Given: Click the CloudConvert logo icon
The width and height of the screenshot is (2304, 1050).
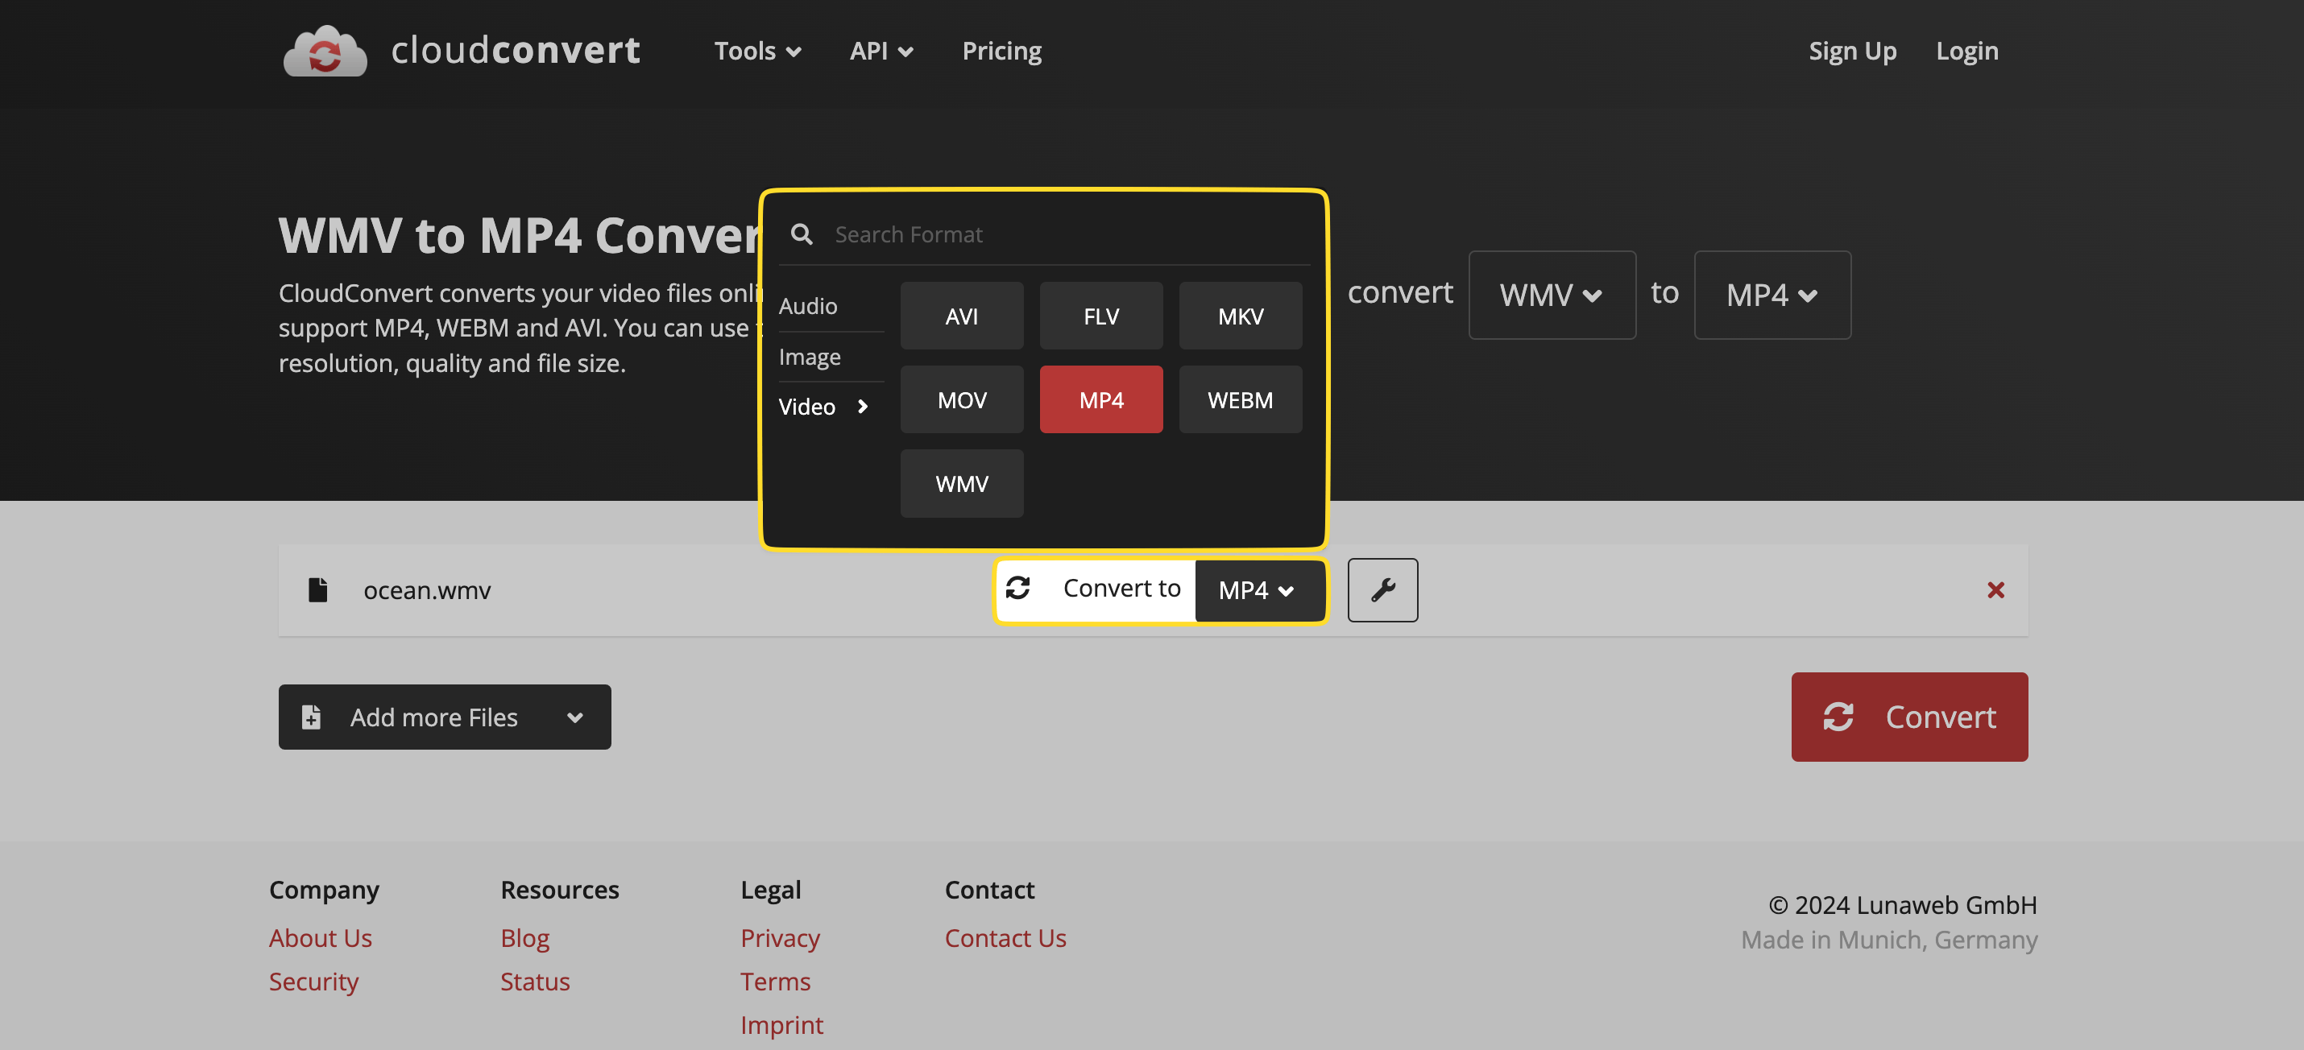Looking at the screenshot, I should [325, 48].
